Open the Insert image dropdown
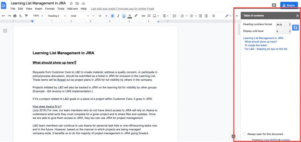The width and height of the screenshot is (301, 142). [x=156, y=16]
